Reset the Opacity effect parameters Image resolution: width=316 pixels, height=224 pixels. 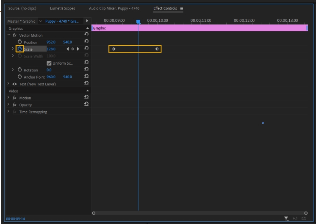click(87, 104)
